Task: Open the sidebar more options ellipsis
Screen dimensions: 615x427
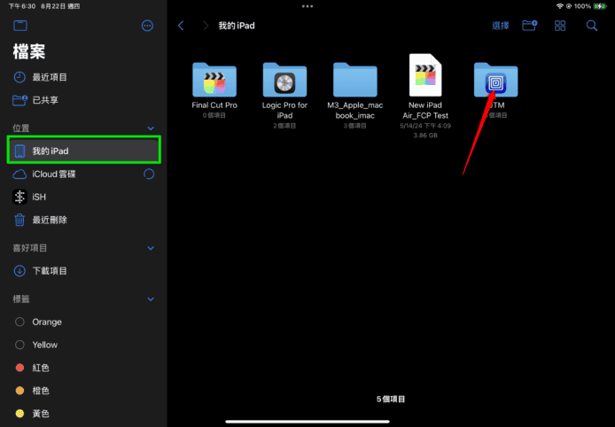Action: coord(147,27)
